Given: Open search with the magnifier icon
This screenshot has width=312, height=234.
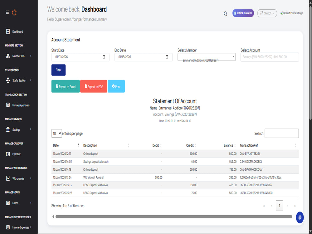Looking at the screenshot, I should 226,14.
